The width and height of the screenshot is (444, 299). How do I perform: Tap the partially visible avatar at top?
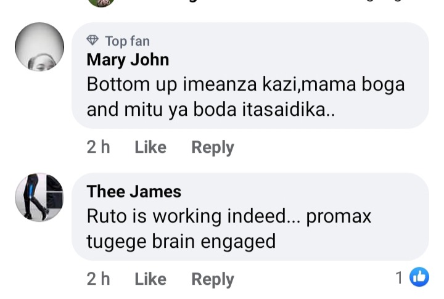101,3
